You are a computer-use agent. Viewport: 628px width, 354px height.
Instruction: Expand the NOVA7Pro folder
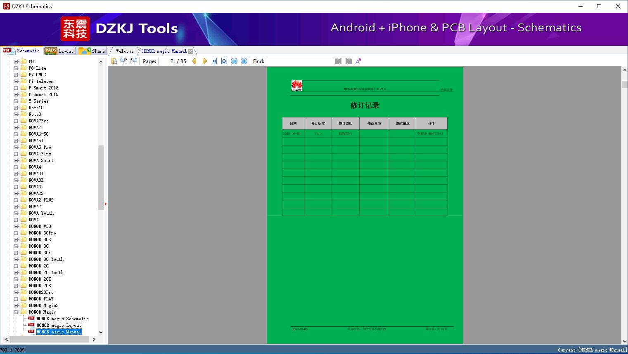[16, 121]
